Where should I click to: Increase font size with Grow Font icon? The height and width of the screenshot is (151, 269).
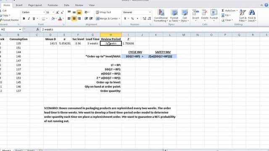point(58,12)
